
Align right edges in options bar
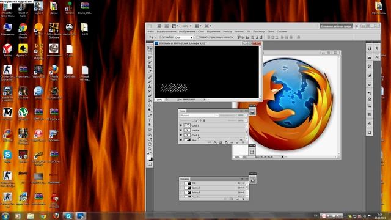(x=261, y=37)
